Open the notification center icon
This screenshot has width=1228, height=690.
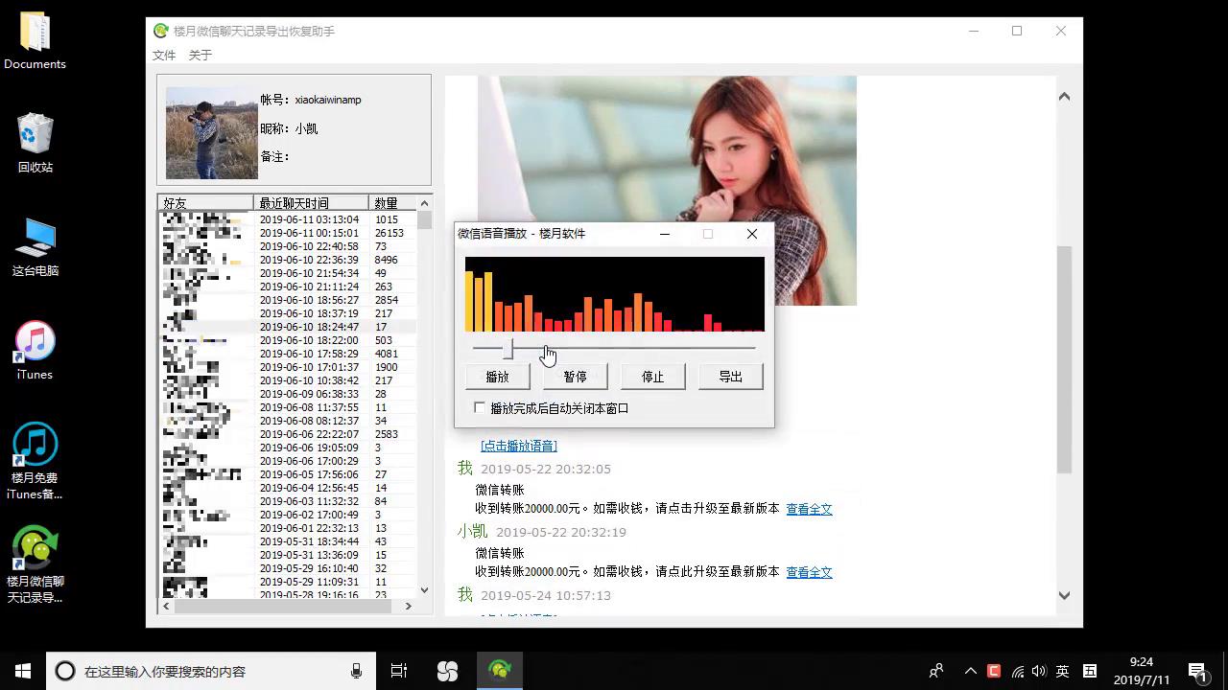(x=1197, y=671)
